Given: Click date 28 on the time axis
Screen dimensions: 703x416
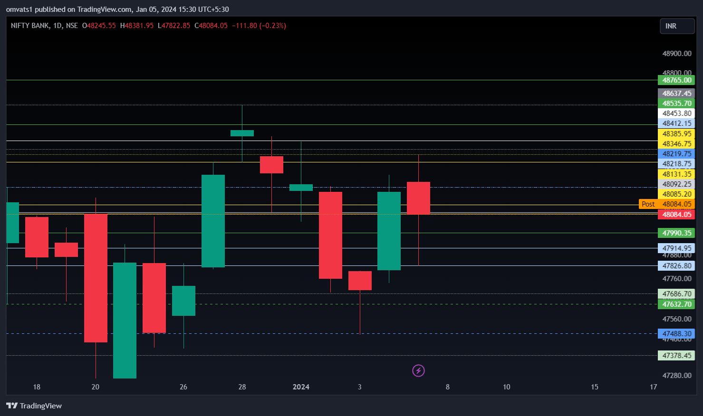Looking at the screenshot, I should point(242,387).
